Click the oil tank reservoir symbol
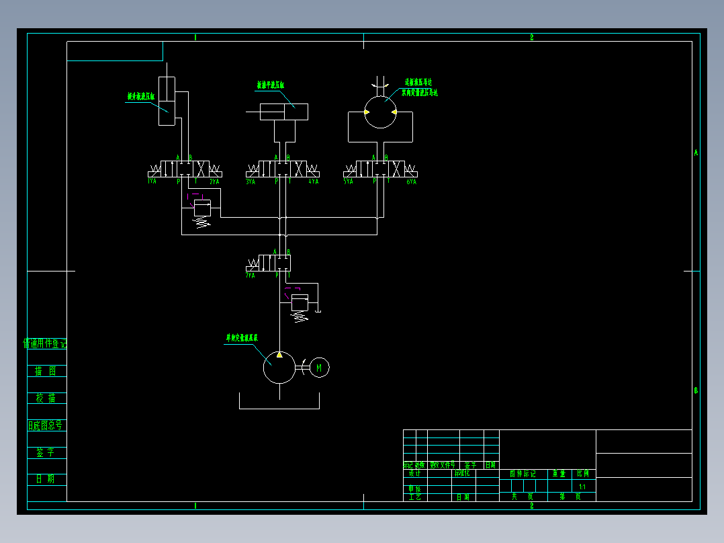This screenshot has width=724, height=543. (279, 401)
